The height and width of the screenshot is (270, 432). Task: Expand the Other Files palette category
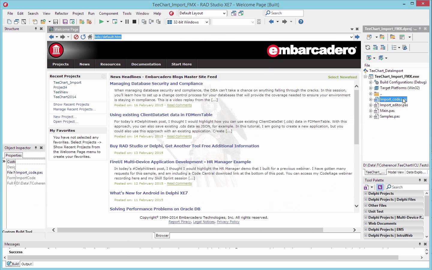click(x=366, y=205)
